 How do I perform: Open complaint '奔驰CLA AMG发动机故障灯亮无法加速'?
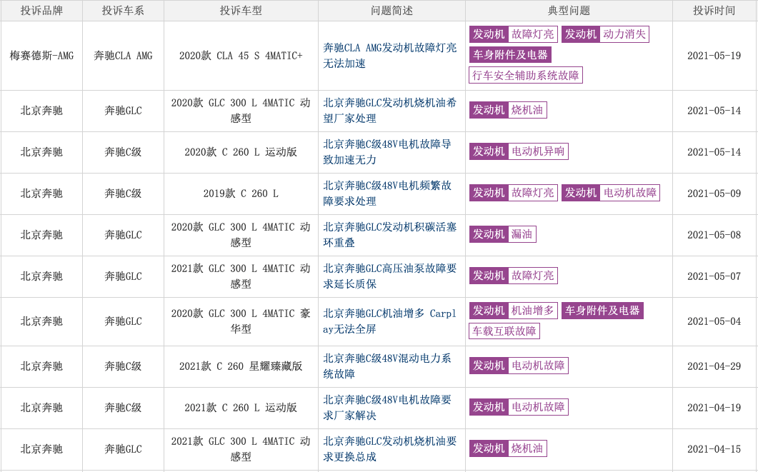[x=389, y=56]
